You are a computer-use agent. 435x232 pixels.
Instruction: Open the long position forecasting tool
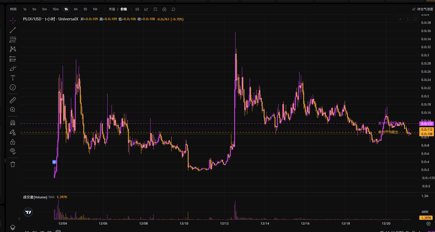coord(13,59)
